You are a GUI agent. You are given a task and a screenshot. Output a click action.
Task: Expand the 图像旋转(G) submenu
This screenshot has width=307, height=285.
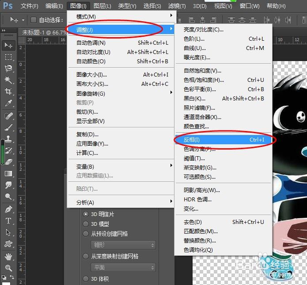click(121, 93)
